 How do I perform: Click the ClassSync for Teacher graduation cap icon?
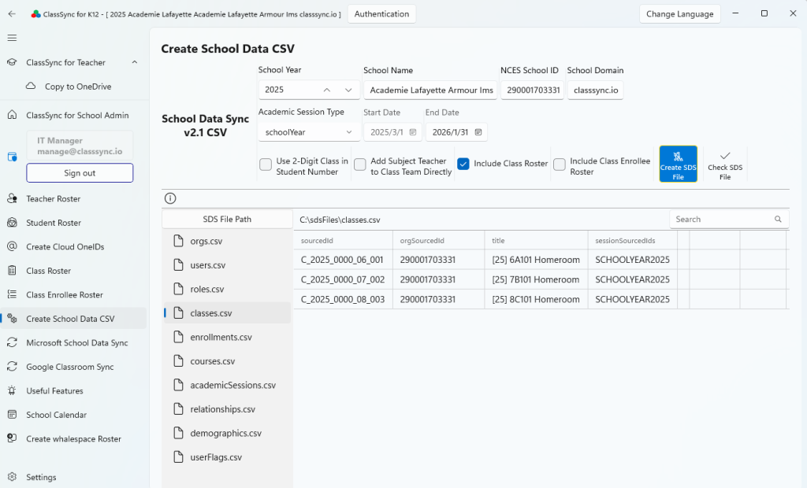tap(12, 62)
